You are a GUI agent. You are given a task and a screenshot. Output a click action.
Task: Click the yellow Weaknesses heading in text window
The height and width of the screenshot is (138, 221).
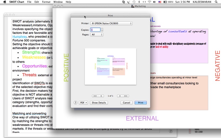(x=34, y=57)
